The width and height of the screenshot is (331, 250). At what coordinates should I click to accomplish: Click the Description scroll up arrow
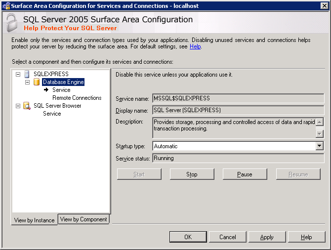(x=320, y=122)
